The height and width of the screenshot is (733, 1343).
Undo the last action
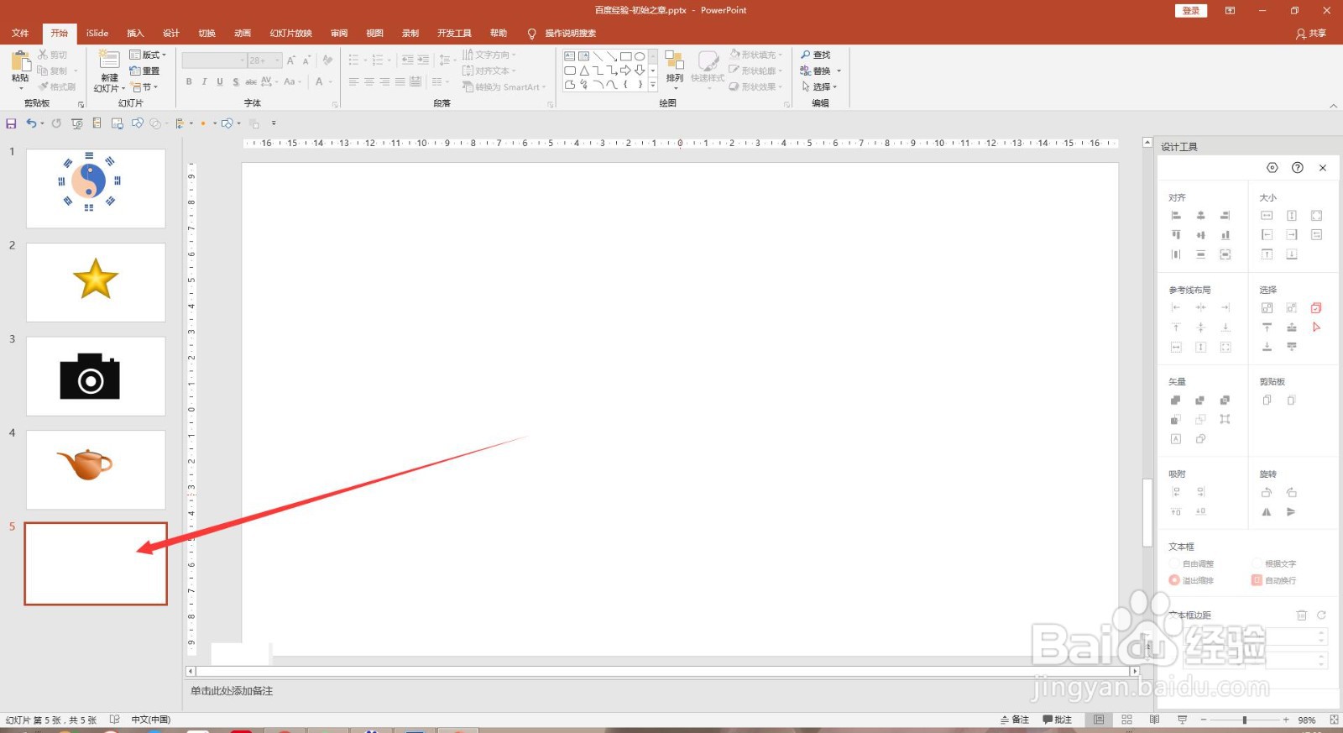31,123
